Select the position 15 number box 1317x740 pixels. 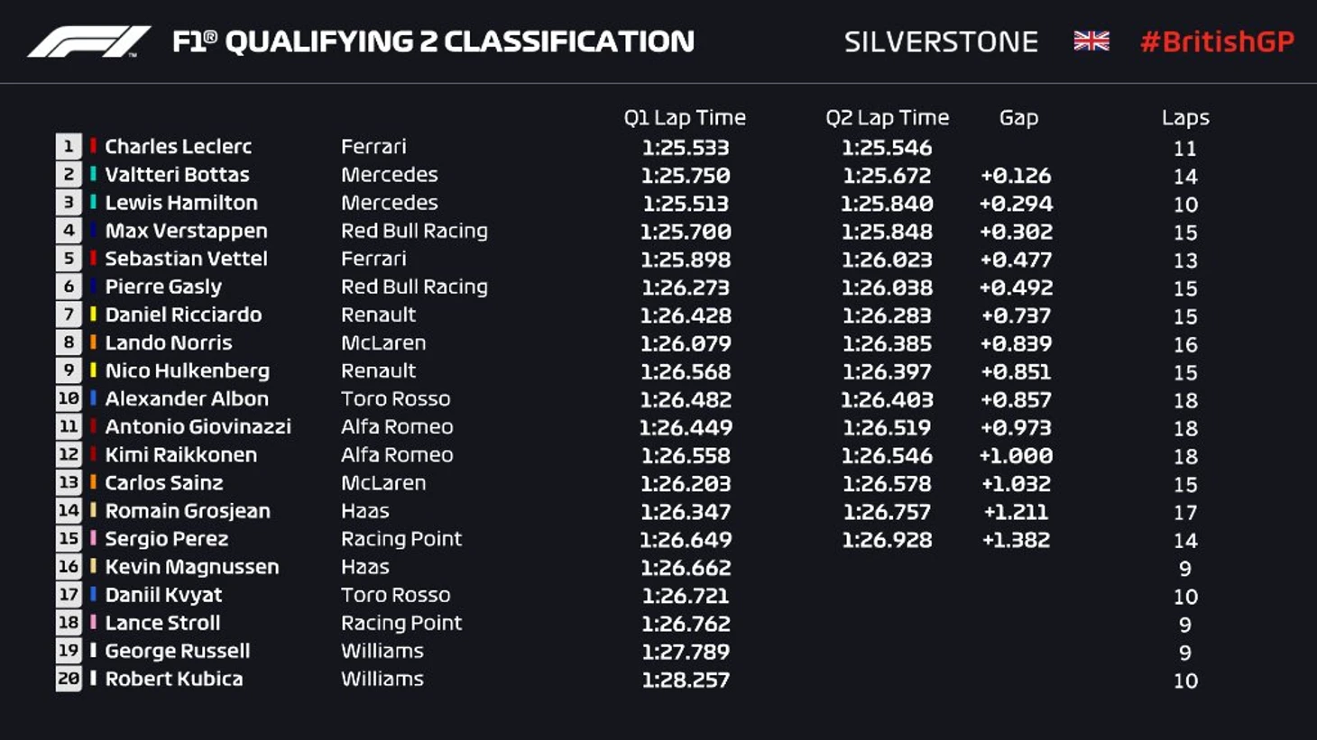pyautogui.click(x=69, y=539)
